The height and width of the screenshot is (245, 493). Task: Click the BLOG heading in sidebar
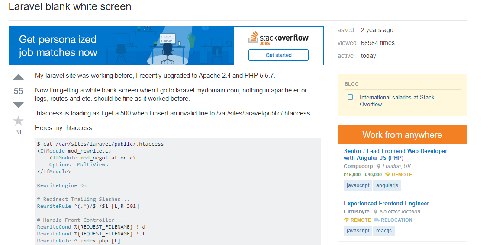pos(351,84)
